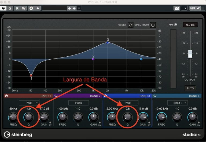Click Band 3 FREQ knob
206x142 pixels.
[112, 117]
